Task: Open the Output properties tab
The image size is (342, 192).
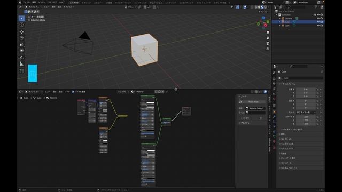Action: pyautogui.click(x=274, y=84)
